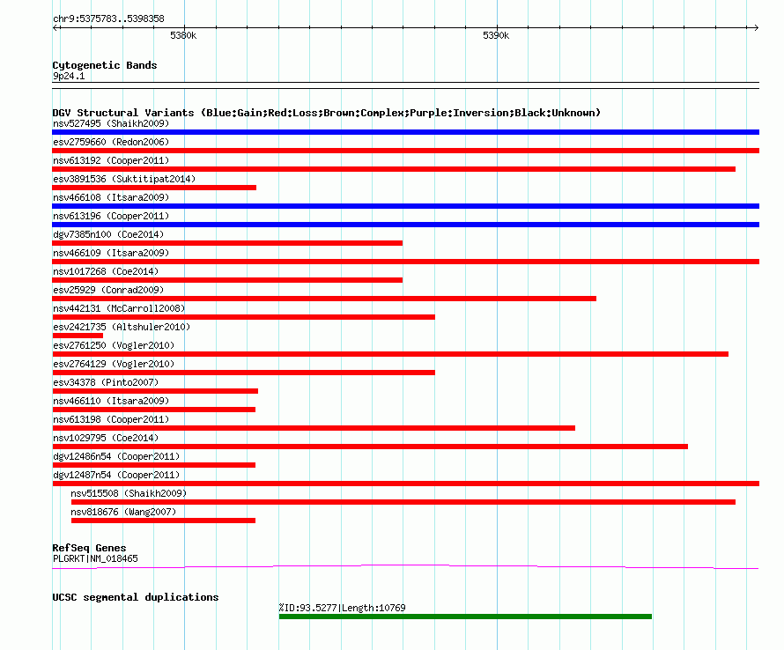The width and height of the screenshot is (784, 650).
Task: Select the nsv466108 (Itsara2009) label
Action: point(111,197)
